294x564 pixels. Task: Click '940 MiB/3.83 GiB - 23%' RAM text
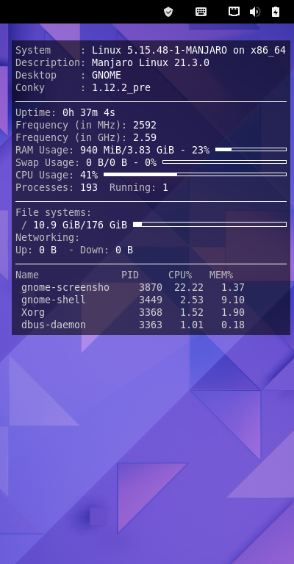(145, 150)
